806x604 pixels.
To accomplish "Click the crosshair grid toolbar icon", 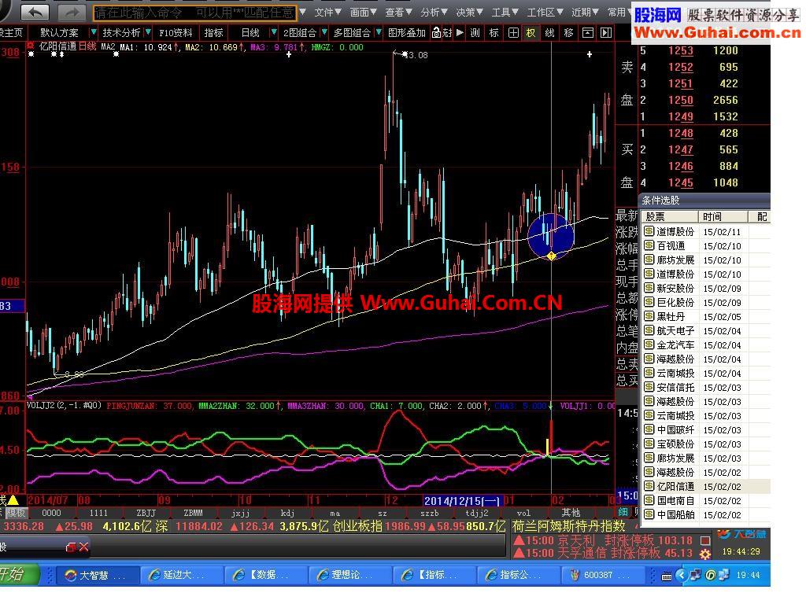I will point(513,33).
